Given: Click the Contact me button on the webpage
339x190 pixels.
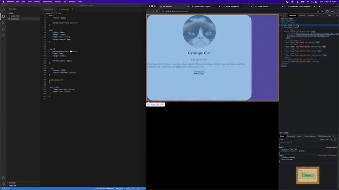Looking at the screenshot, I should pyautogui.click(x=199, y=71).
